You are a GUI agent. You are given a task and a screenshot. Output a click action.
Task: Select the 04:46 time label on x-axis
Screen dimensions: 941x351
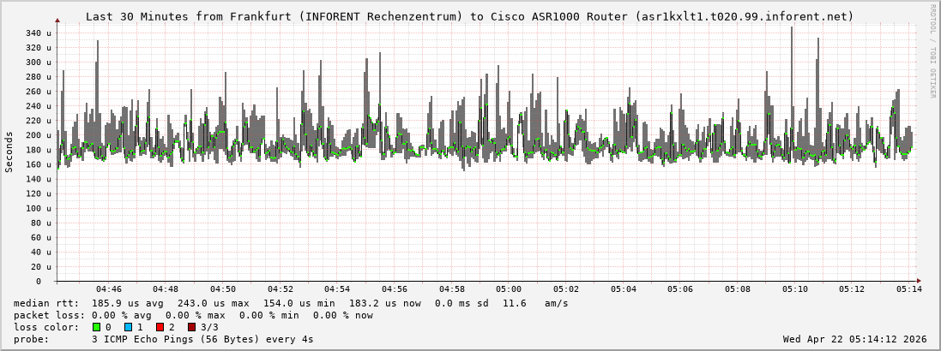pyautogui.click(x=108, y=289)
